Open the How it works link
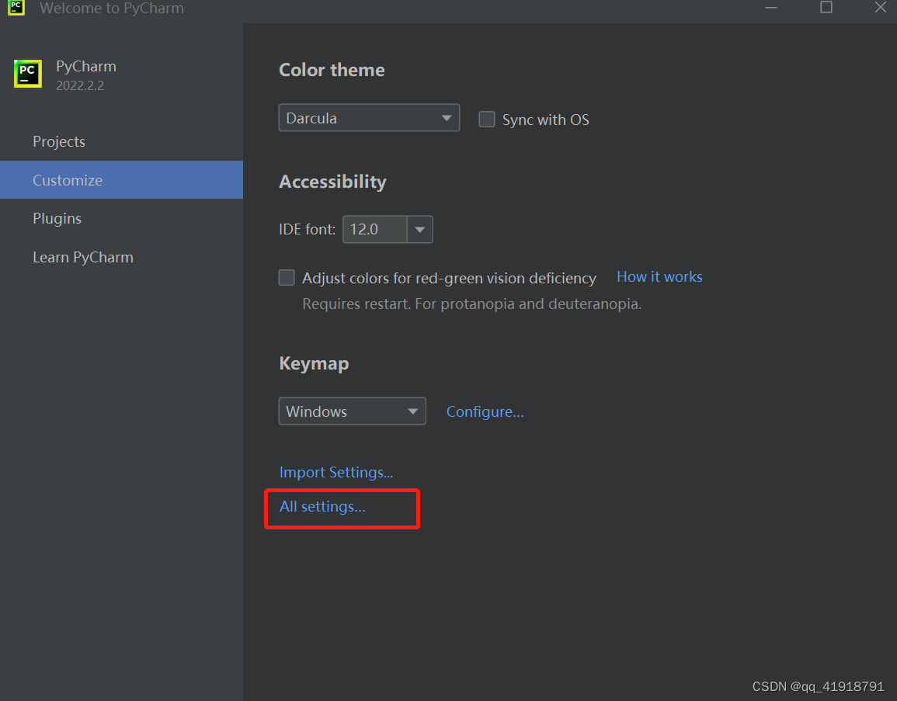The width and height of the screenshot is (897, 701). click(x=659, y=276)
